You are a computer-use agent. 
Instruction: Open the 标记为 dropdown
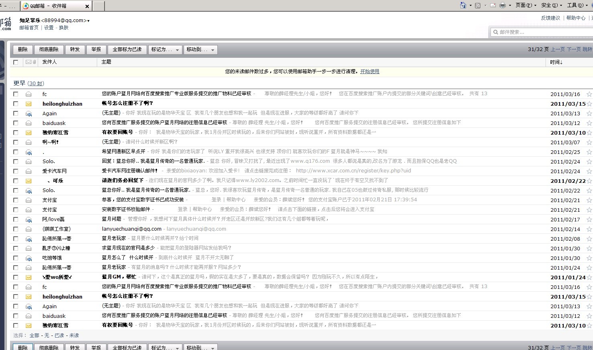click(x=165, y=49)
